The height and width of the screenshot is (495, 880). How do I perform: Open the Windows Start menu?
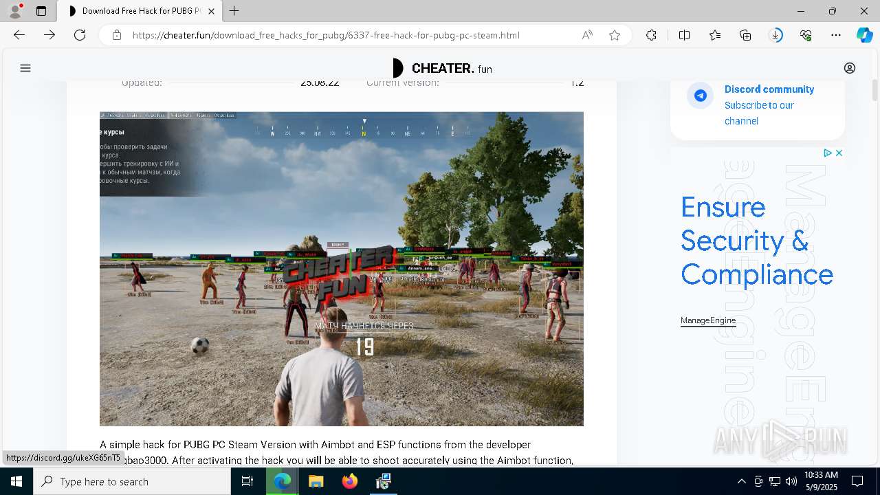tap(16, 481)
